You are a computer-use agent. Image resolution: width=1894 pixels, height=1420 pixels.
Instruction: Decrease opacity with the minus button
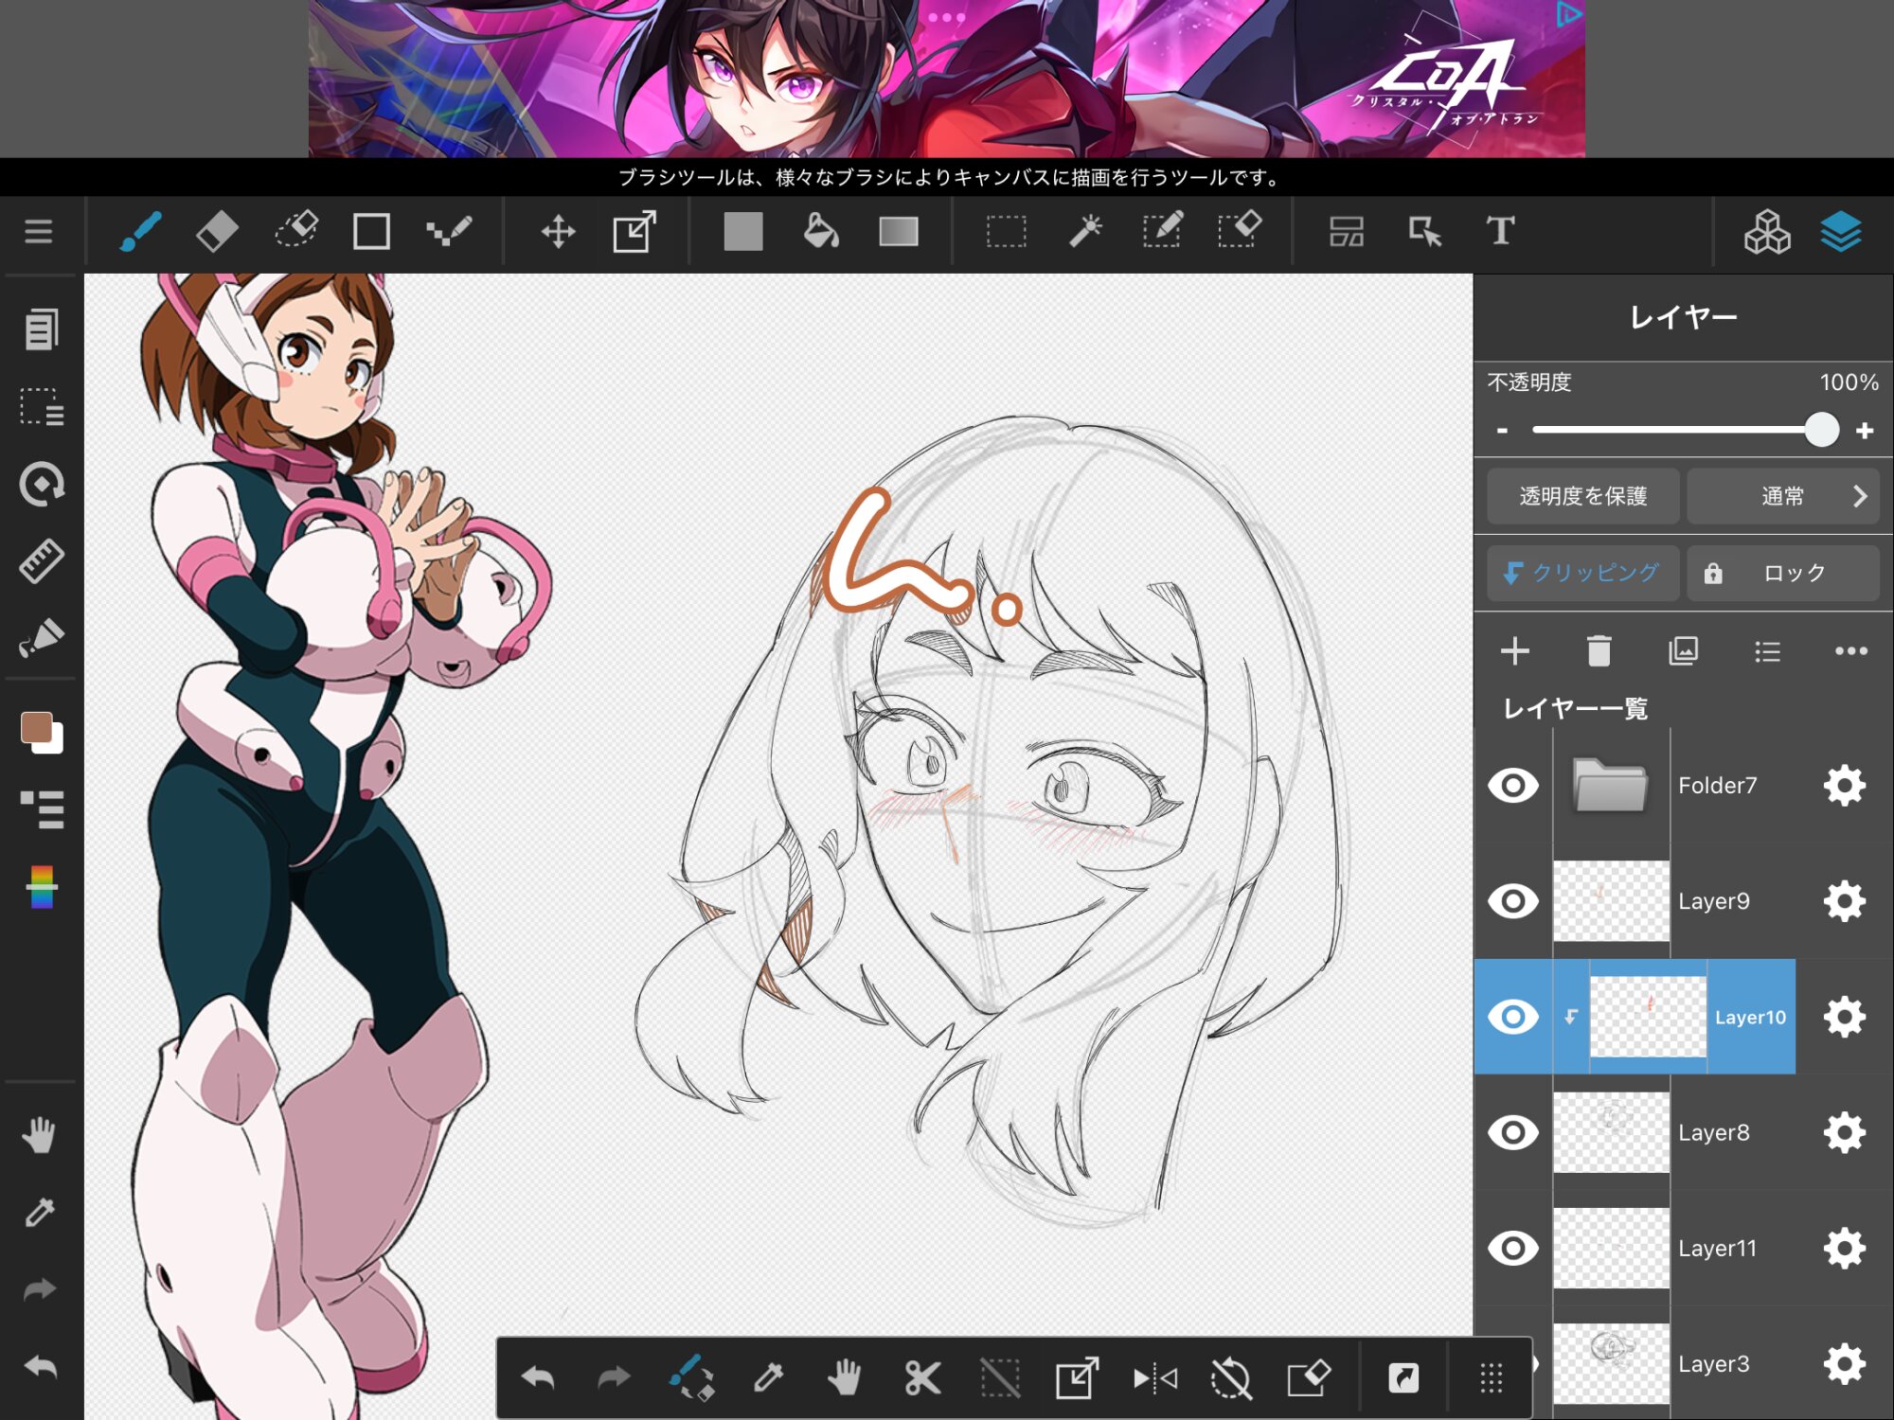pos(1502,431)
